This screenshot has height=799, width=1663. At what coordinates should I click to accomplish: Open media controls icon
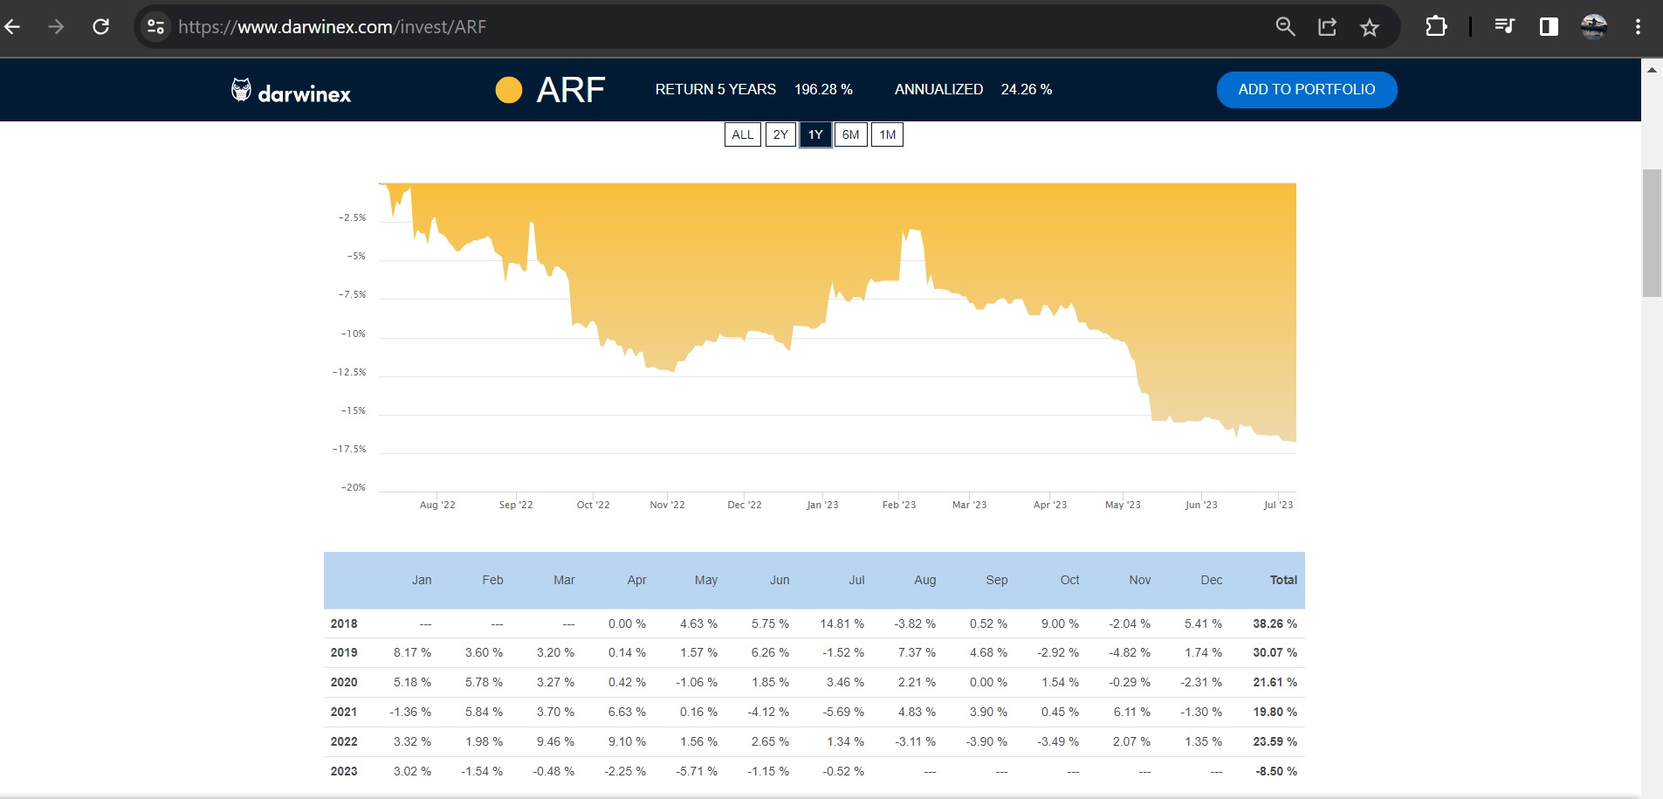(x=1504, y=27)
